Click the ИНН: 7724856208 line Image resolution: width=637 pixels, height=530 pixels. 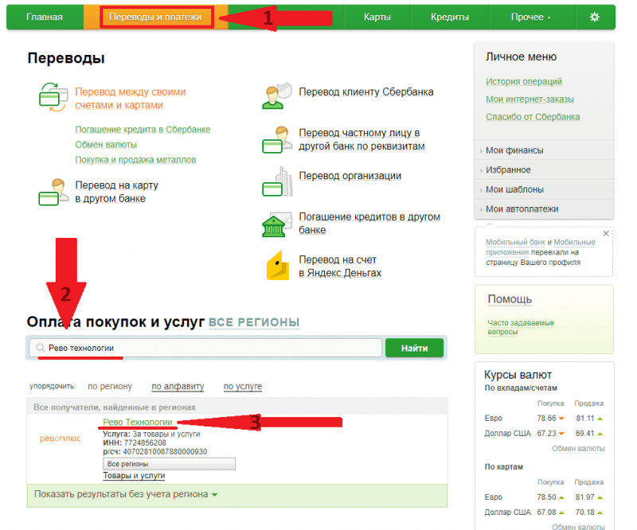pyautogui.click(x=135, y=442)
